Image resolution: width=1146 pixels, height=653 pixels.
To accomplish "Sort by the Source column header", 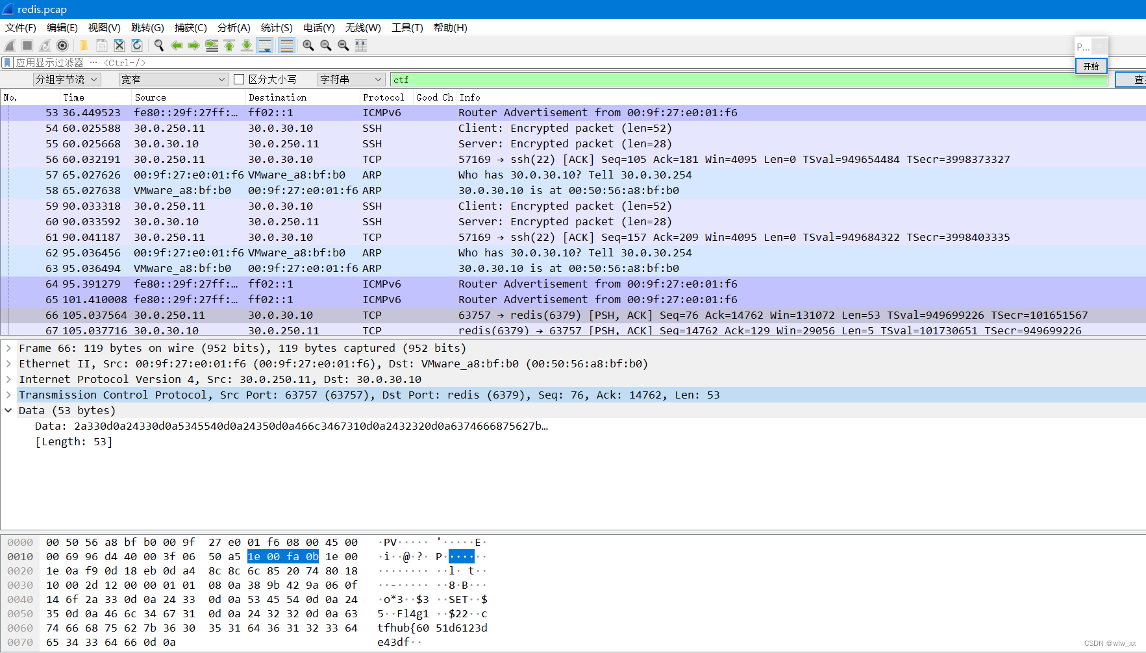I will pos(188,97).
